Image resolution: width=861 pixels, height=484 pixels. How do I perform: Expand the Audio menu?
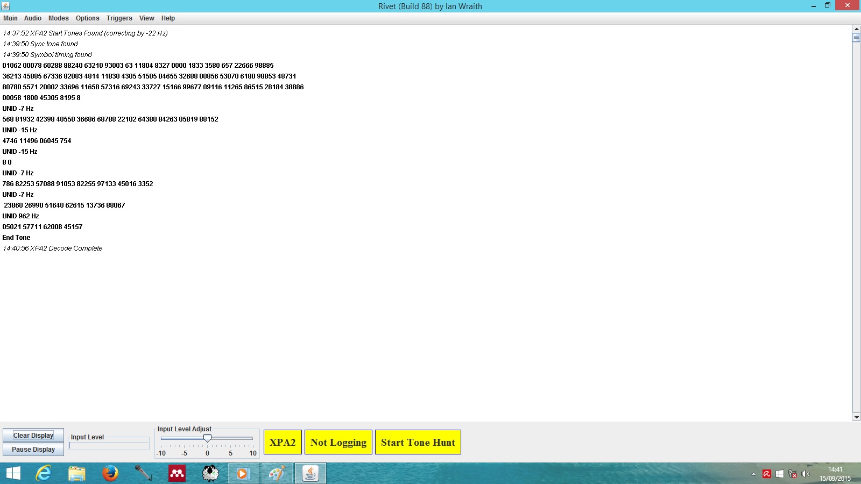click(32, 18)
